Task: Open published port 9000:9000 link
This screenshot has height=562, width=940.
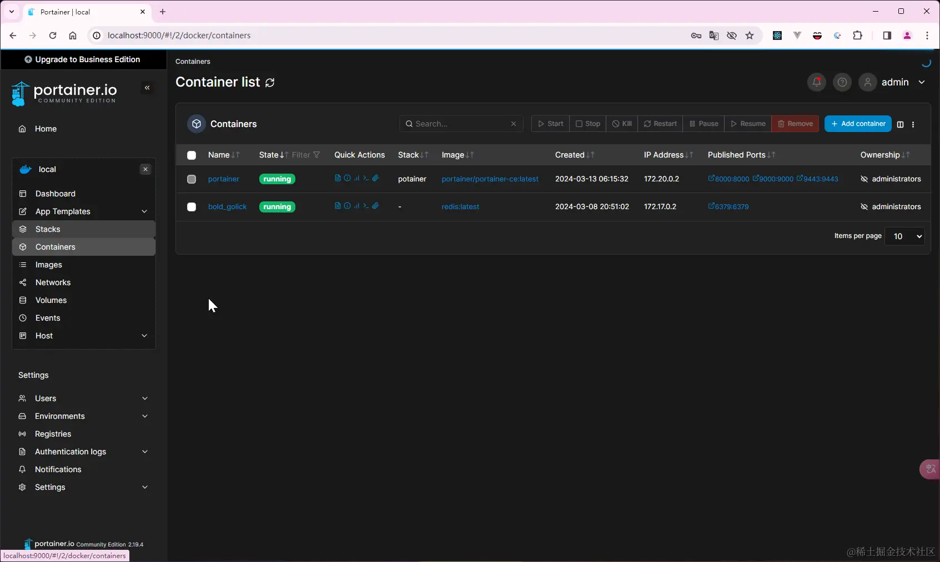Action: (773, 179)
